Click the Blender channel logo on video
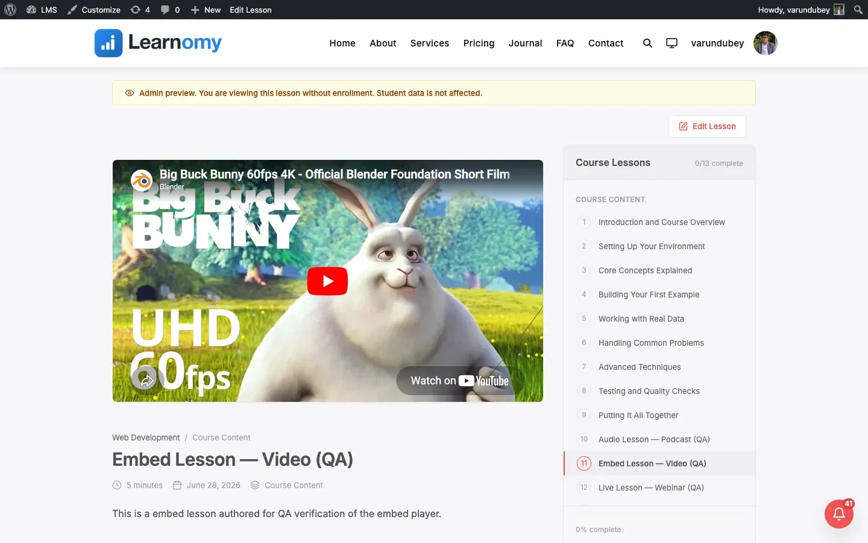The width and height of the screenshot is (868, 543). tap(142, 180)
